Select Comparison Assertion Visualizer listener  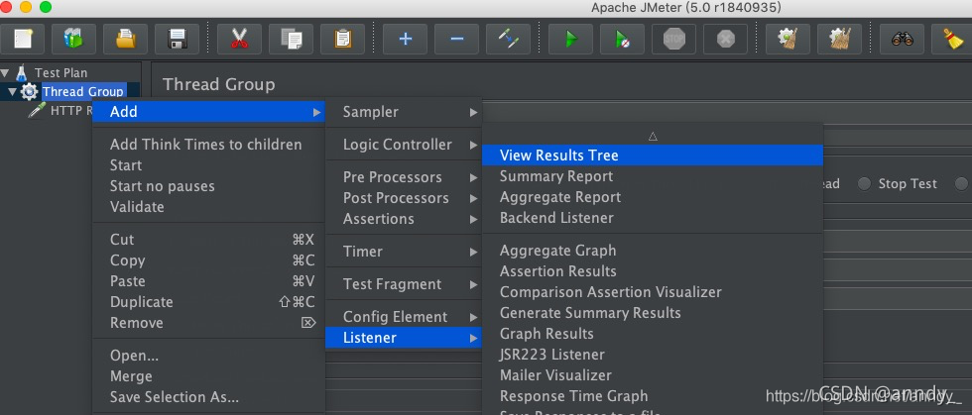click(653, 292)
